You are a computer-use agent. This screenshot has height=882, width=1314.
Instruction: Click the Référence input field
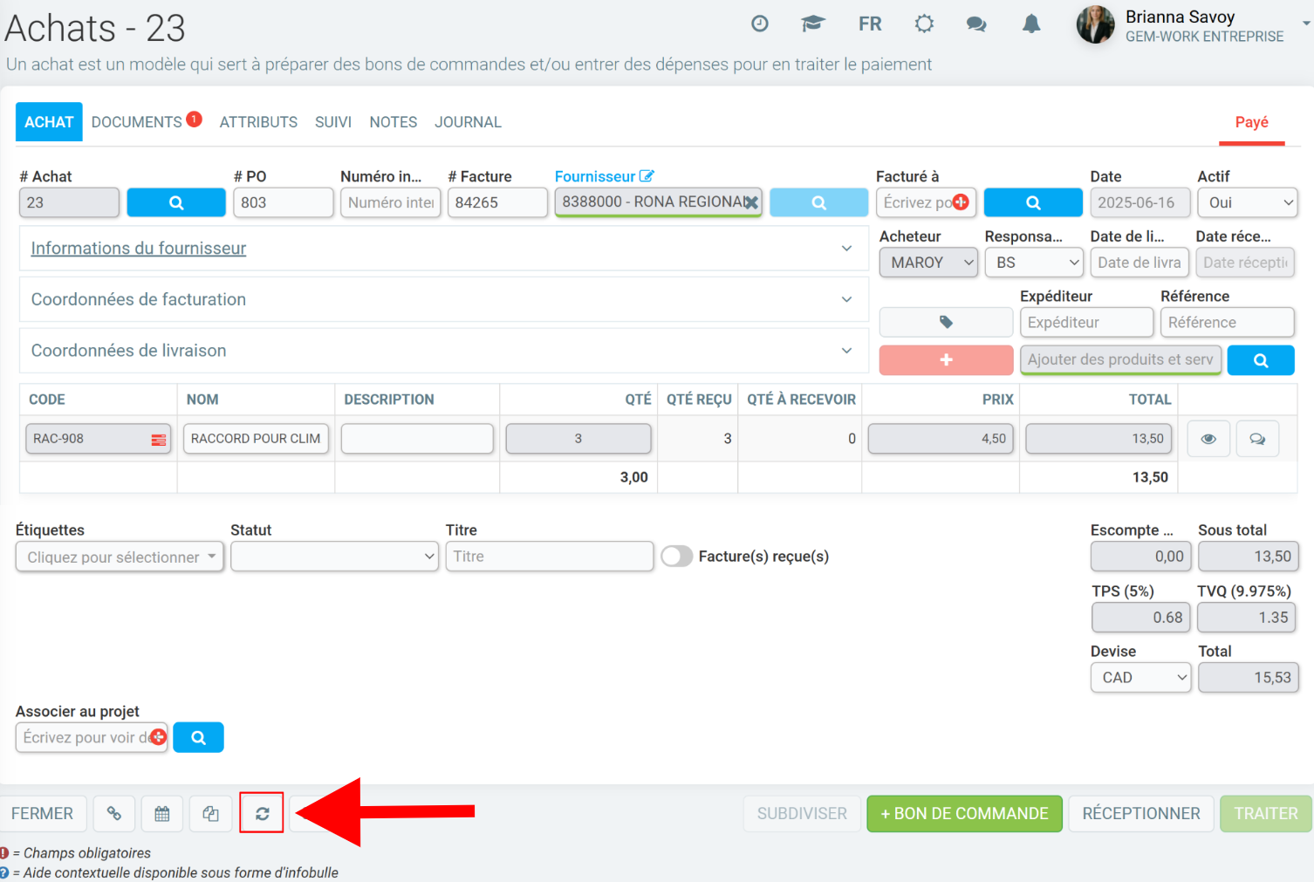pos(1227,322)
